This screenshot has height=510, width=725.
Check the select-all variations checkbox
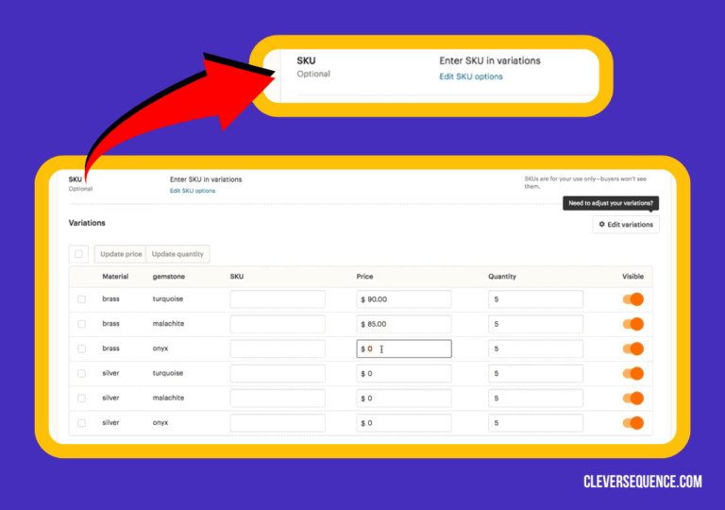pos(79,254)
